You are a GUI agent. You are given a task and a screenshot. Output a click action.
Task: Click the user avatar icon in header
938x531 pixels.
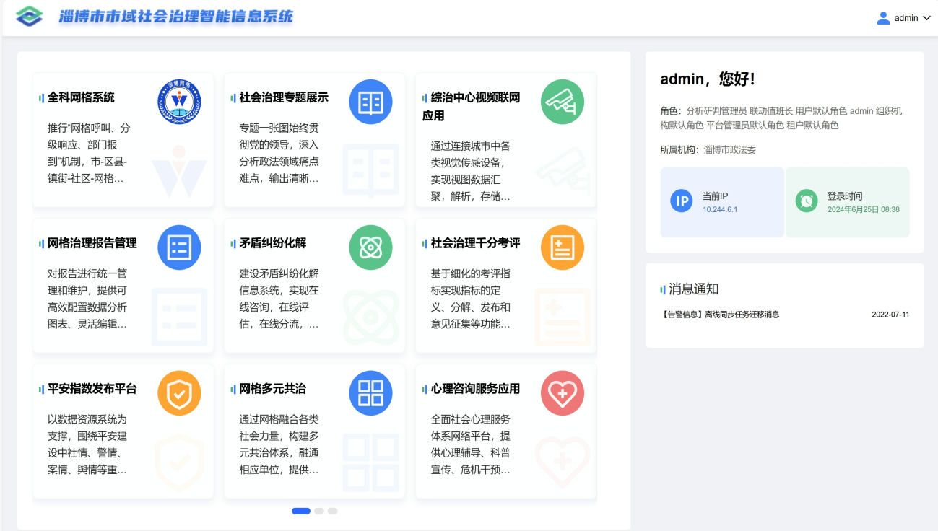tap(882, 18)
